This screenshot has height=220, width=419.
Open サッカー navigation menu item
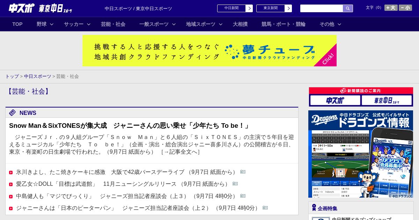74,24
